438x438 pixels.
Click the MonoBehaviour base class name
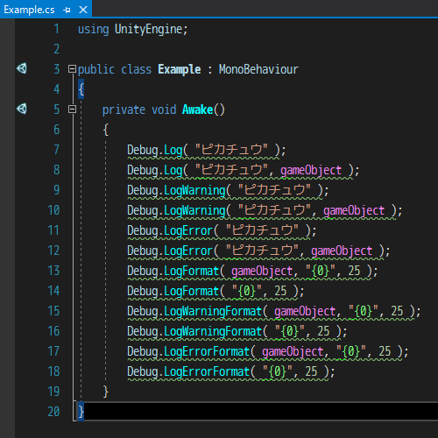pyautogui.click(x=258, y=69)
